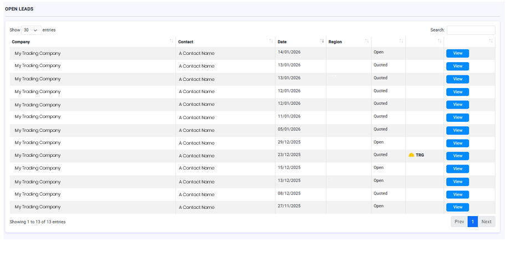Viewport: 511px width, 277px height.
Task: Click the yellow TRG badge icon
Action: point(411,155)
